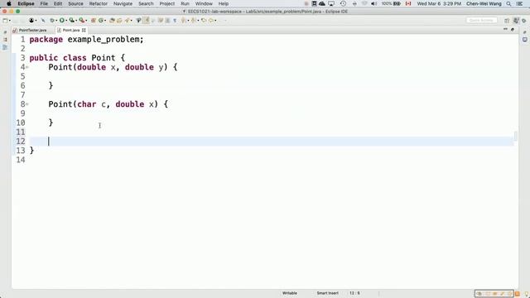Click 'Writable' in the status bar
Viewport: 530px width, 298px height.
(x=290, y=293)
